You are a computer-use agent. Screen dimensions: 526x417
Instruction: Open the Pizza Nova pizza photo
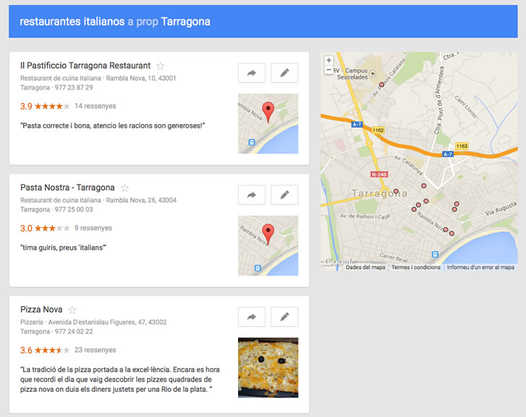[x=268, y=367]
